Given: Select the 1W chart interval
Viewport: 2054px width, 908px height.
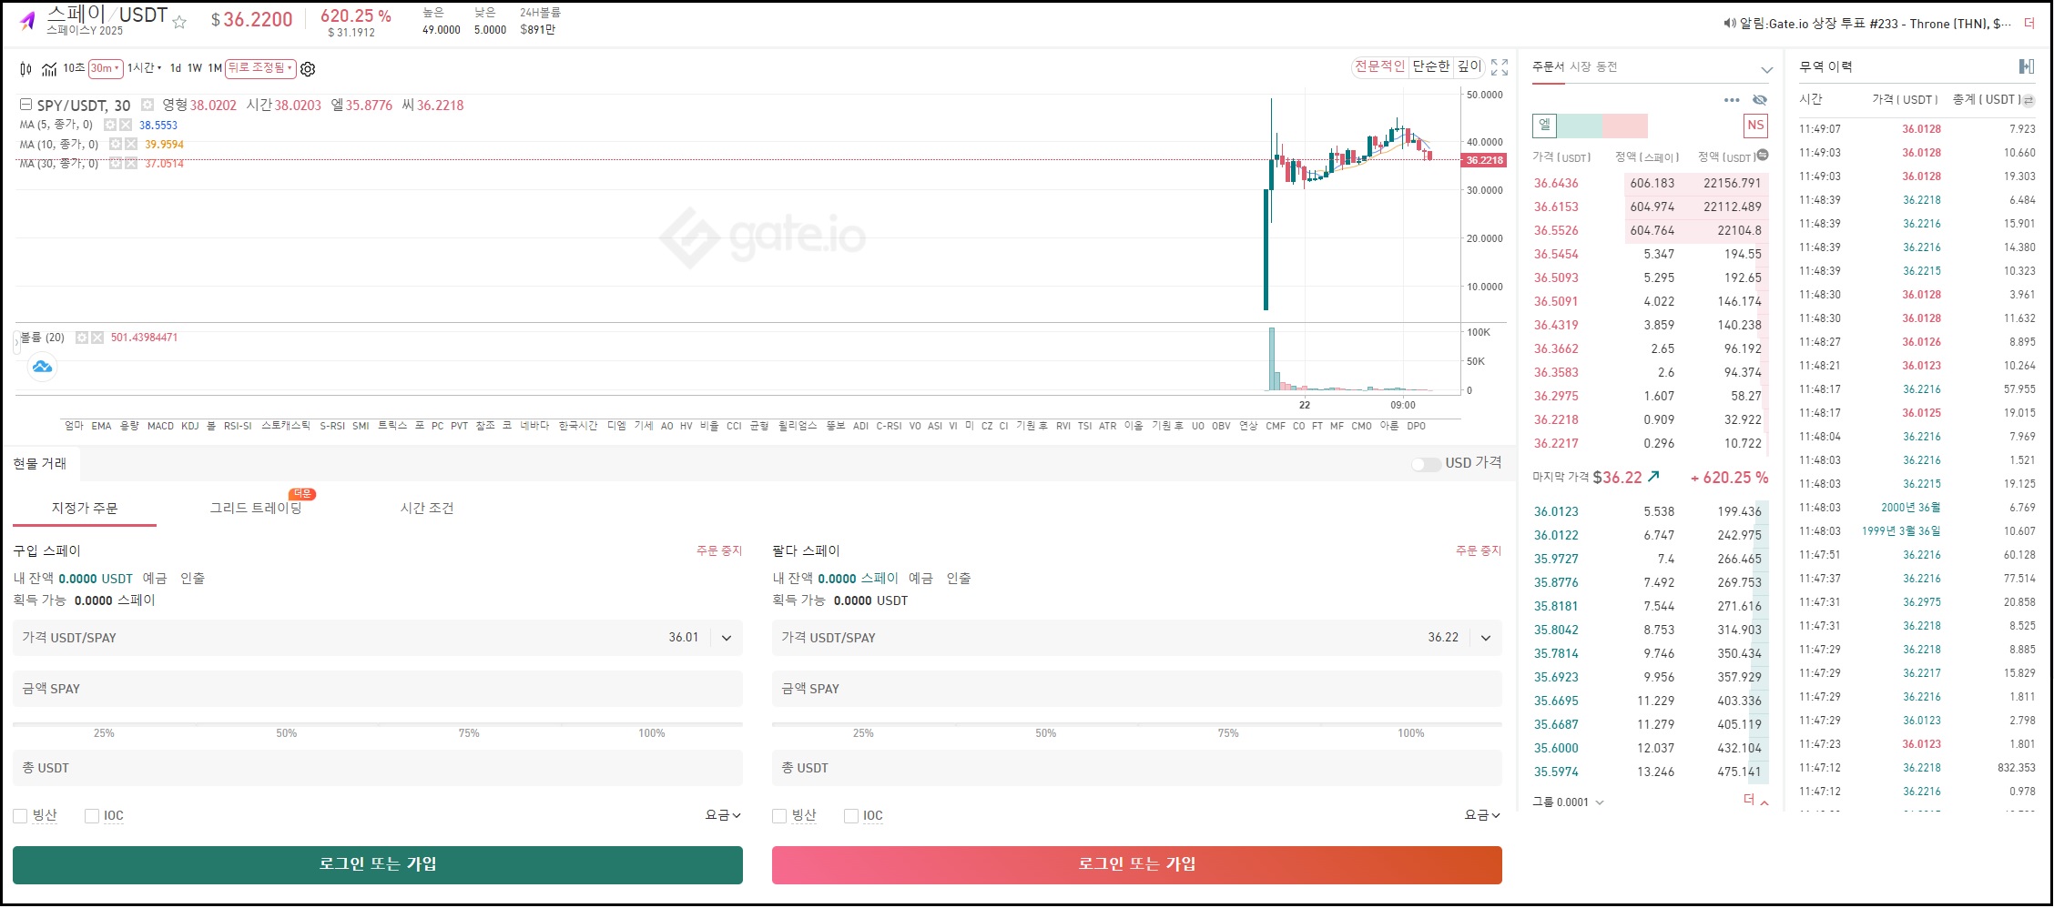Looking at the screenshot, I should coord(195,68).
